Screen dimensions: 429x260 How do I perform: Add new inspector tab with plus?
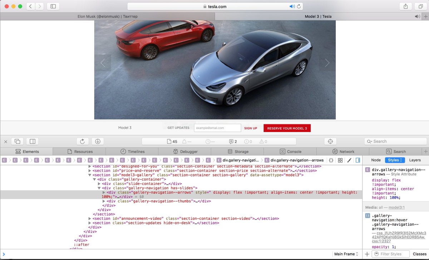tap(425, 151)
